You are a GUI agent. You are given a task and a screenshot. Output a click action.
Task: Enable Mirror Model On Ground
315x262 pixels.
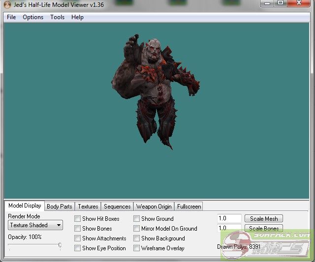pyautogui.click(x=137, y=229)
